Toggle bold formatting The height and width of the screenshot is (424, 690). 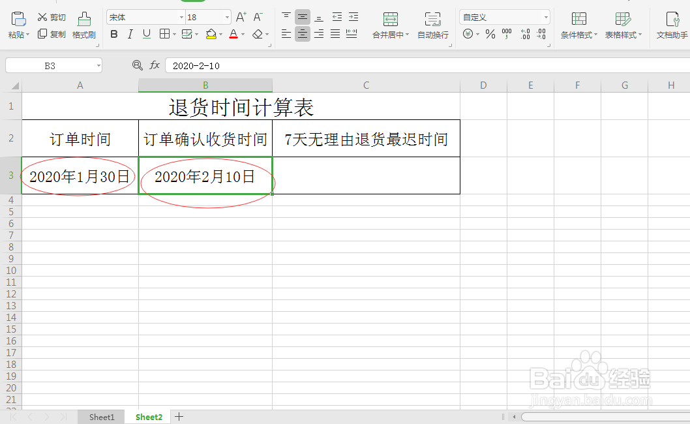[114, 34]
